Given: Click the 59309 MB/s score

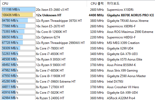Looking at the screenshot, I should (10, 48).
